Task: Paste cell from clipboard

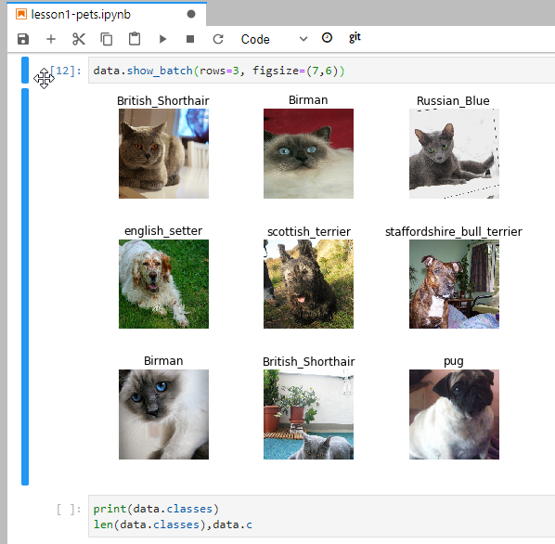Action: click(x=135, y=39)
